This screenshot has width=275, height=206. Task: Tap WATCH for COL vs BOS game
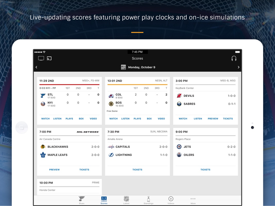113,119
